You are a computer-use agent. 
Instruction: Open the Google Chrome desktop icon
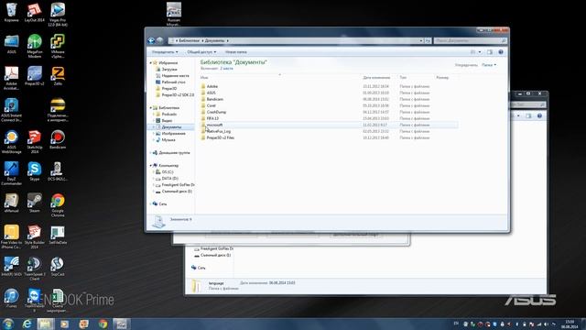click(x=58, y=205)
